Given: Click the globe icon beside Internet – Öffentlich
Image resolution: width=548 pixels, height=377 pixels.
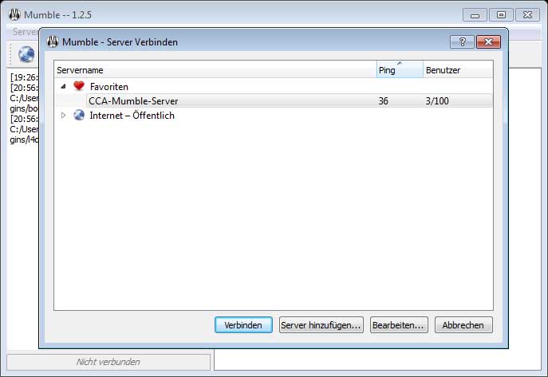Looking at the screenshot, I should click(x=78, y=116).
